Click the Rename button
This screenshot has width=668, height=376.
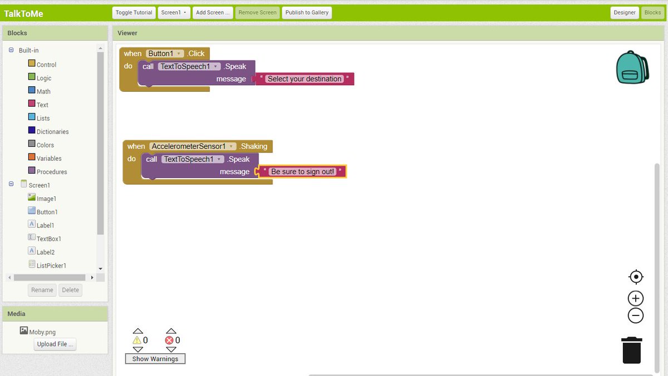(42, 290)
